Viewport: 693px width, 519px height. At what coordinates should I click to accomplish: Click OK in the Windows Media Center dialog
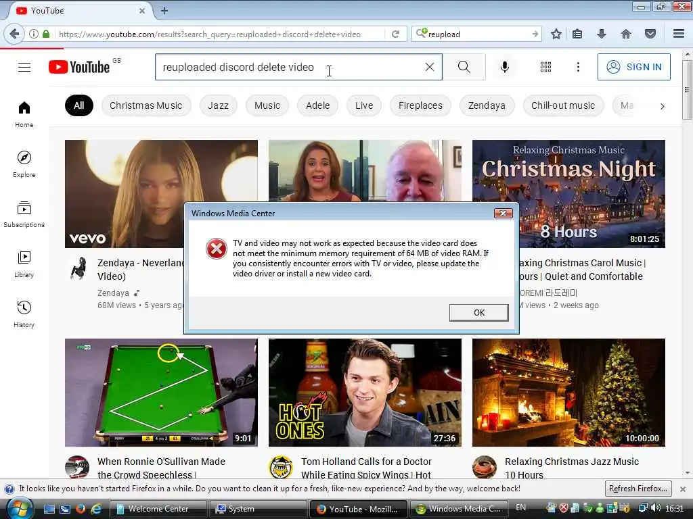(478, 312)
